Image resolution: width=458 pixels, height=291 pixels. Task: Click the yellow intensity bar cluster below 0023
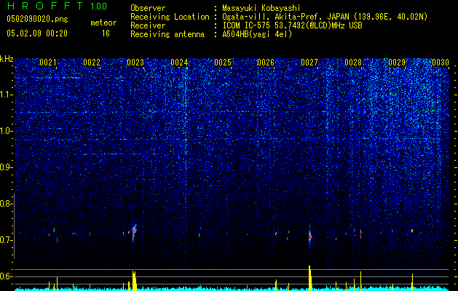[x=134, y=281]
